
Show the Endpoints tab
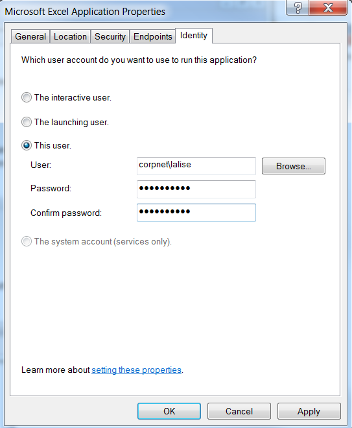(x=152, y=36)
